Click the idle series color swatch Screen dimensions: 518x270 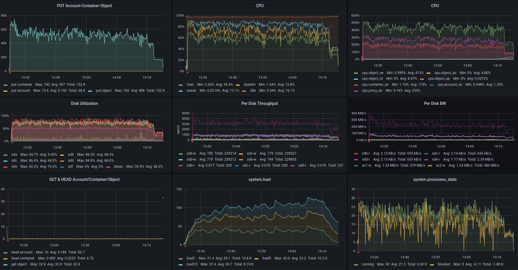point(244,91)
